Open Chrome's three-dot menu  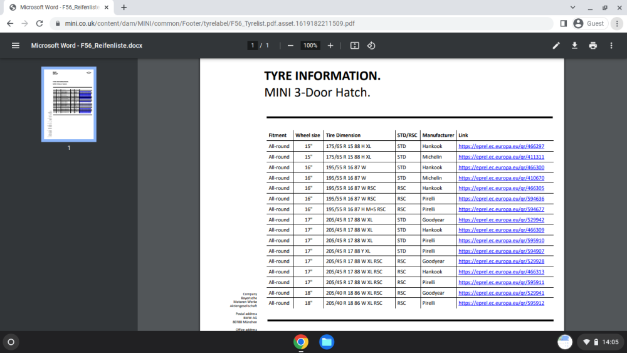click(x=617, y=24)
